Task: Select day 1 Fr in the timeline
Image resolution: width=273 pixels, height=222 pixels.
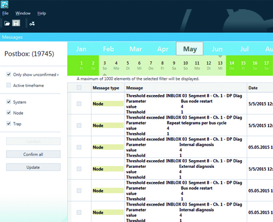Action: point(81,65)
